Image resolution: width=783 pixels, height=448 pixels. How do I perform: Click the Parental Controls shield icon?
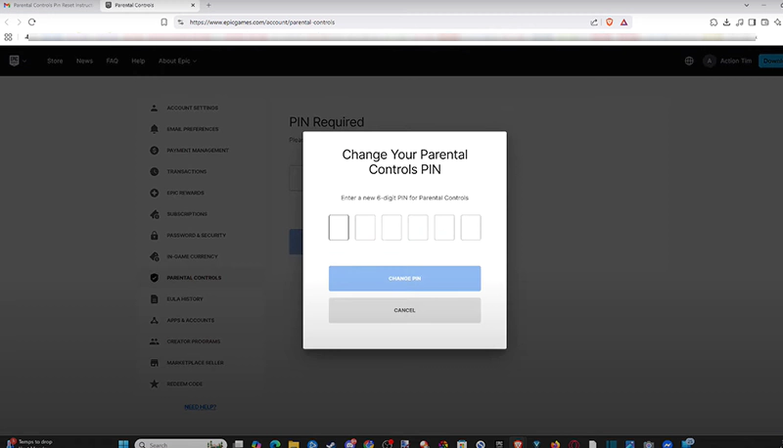[x=155, y=278]
